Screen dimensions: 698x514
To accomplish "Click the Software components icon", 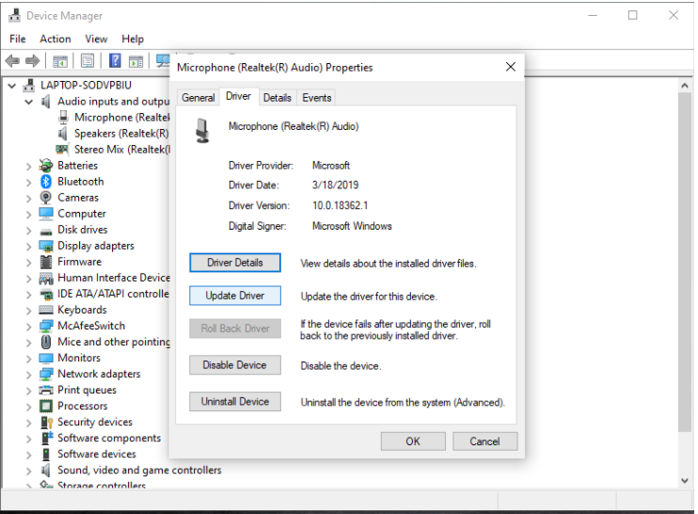I will coord(47,438).
